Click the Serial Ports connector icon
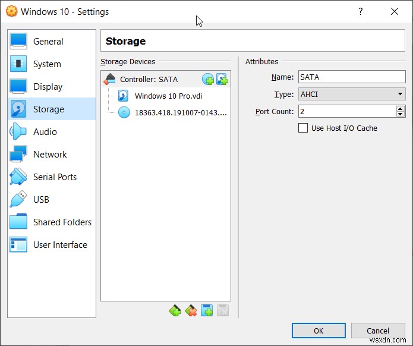413x346 pixels. coord(18,177)
